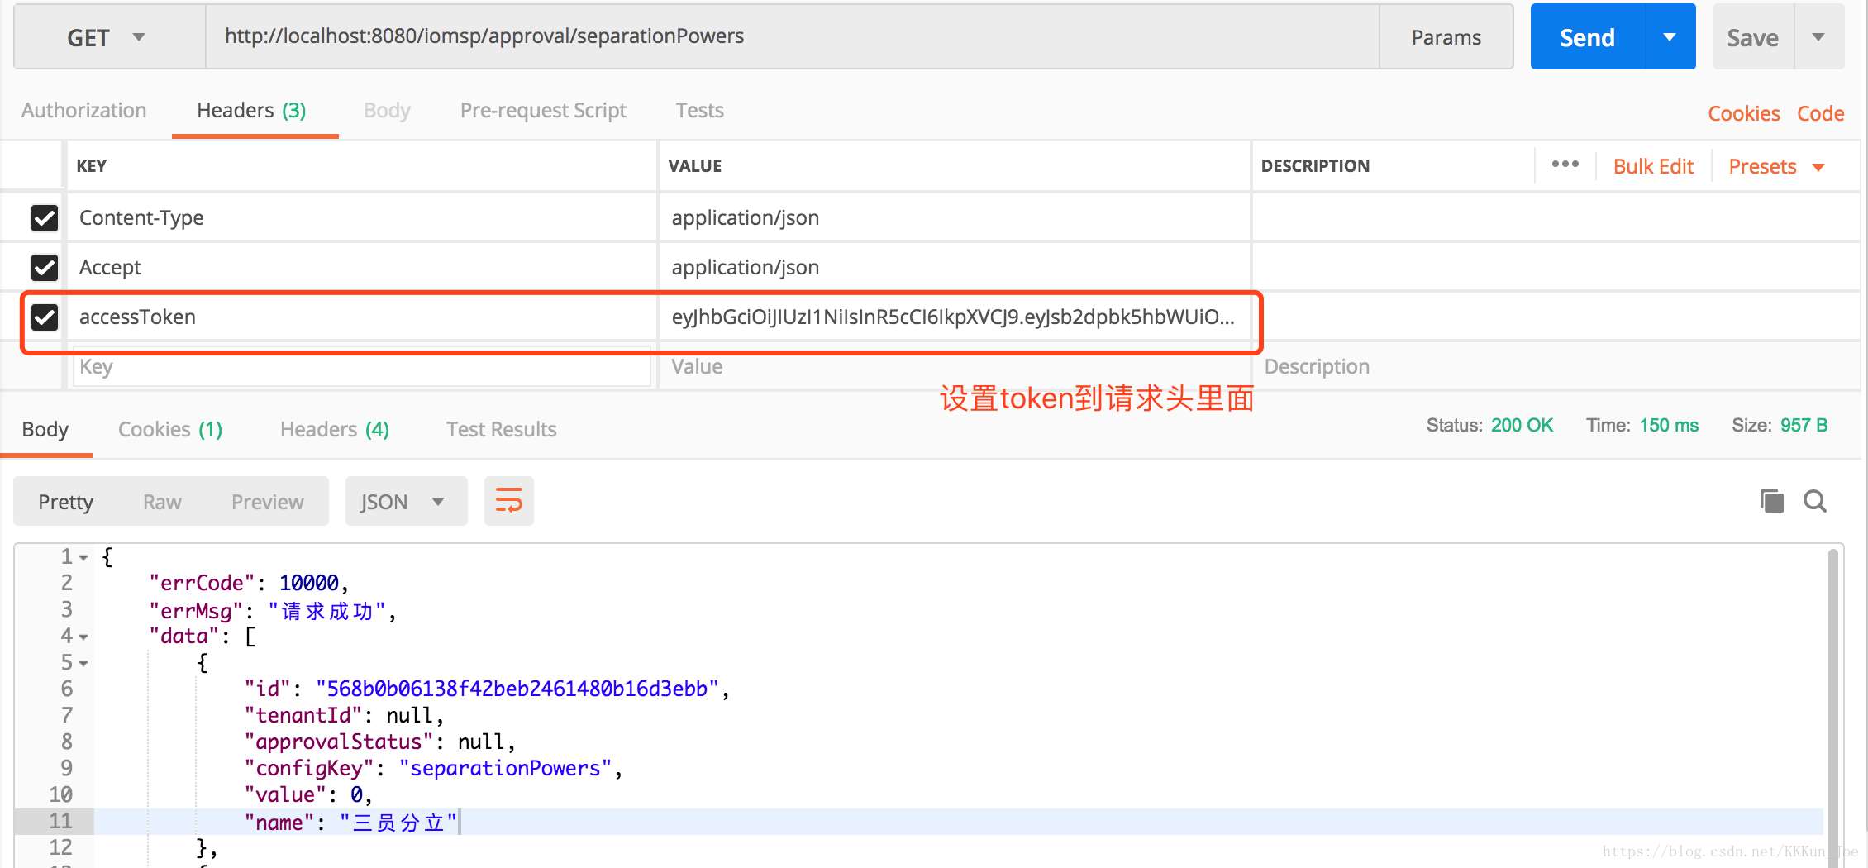Send the request

point(1588,37)
